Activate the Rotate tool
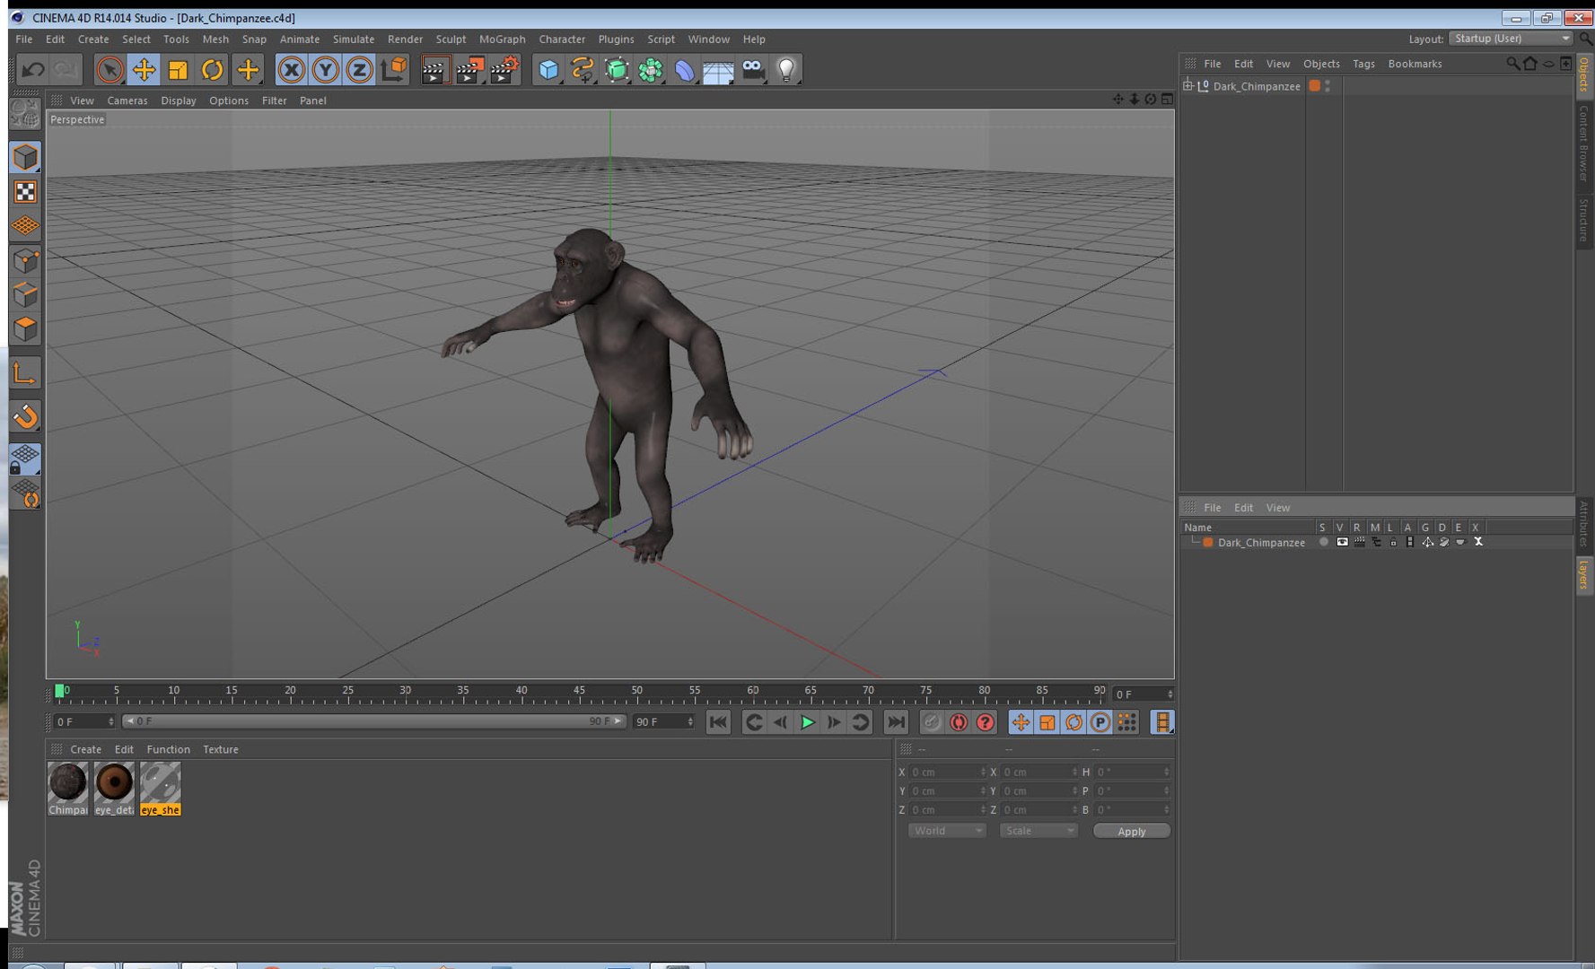Viewport: 1595px width, 969px height. pyautogui.click(x=213, y=70)
